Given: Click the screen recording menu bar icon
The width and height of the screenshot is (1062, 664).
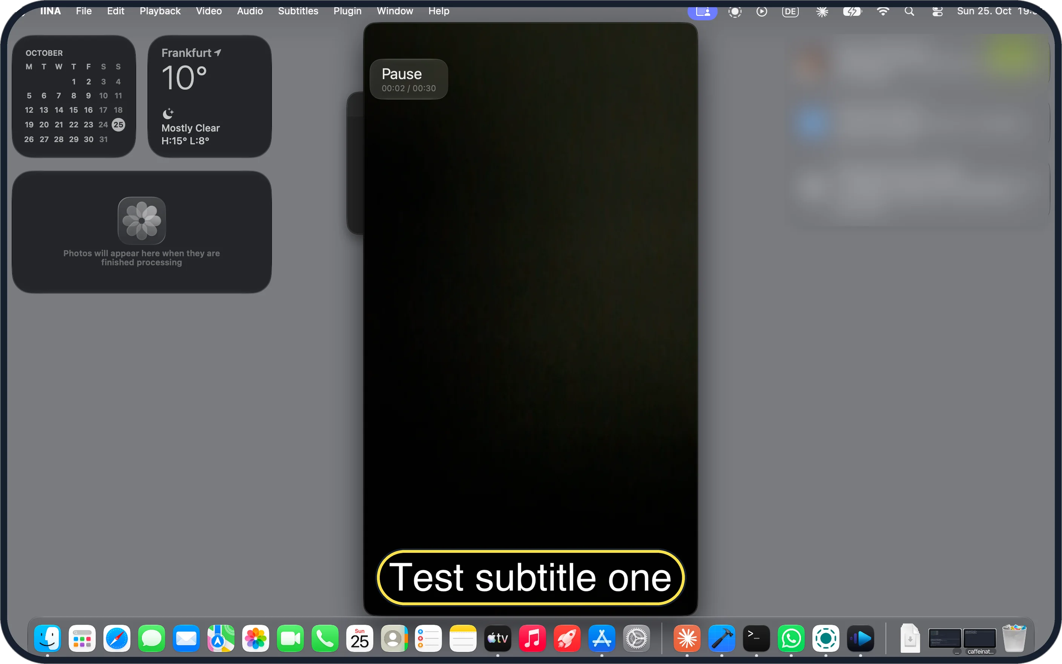Looking at the screenshot, I should [x=735, y=12].
